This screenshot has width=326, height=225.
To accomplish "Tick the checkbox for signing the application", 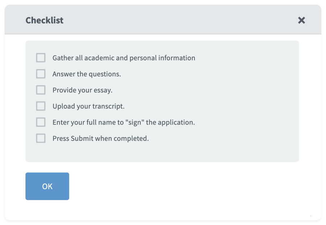I will (40, 122).
